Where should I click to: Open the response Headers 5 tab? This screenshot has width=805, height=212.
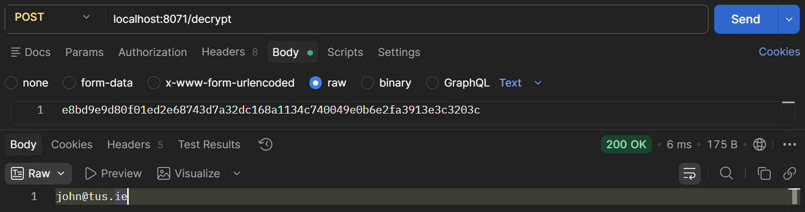pyautogui.click(x=135, y=145)
